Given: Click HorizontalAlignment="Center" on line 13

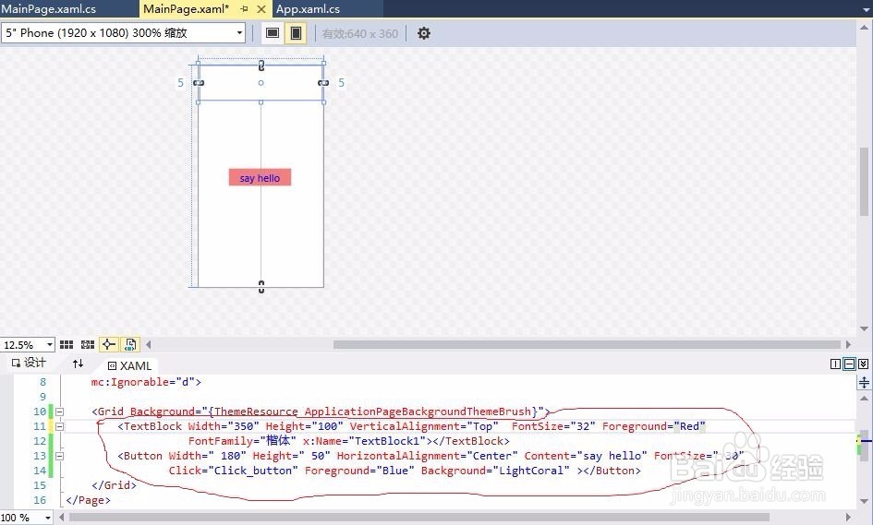Looking at the screenshot, I should (427, 456).
